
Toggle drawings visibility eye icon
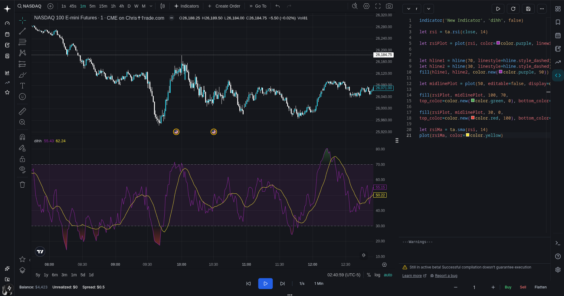pos(22,169)
